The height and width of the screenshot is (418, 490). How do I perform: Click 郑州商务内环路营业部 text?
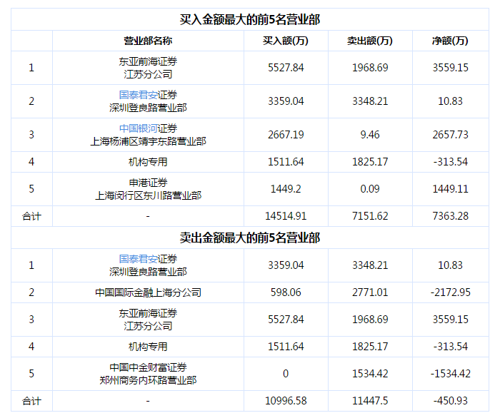click(x=148, y=380)
